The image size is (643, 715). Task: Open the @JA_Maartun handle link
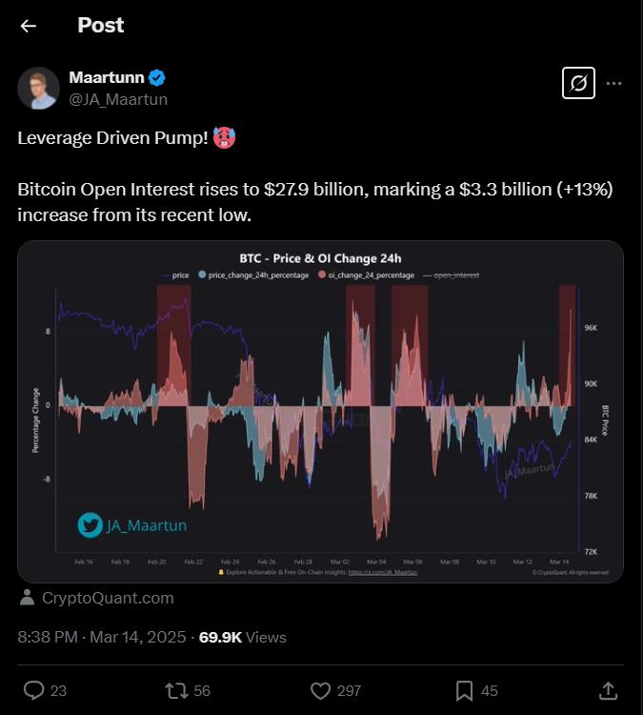(x=118, y=99)
